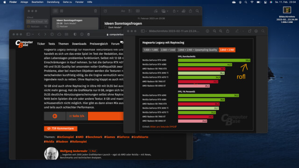The height and width of the screenshot is (168, 299).
Task: Open the Gehe zu menu
Action: tap(67, 2)
